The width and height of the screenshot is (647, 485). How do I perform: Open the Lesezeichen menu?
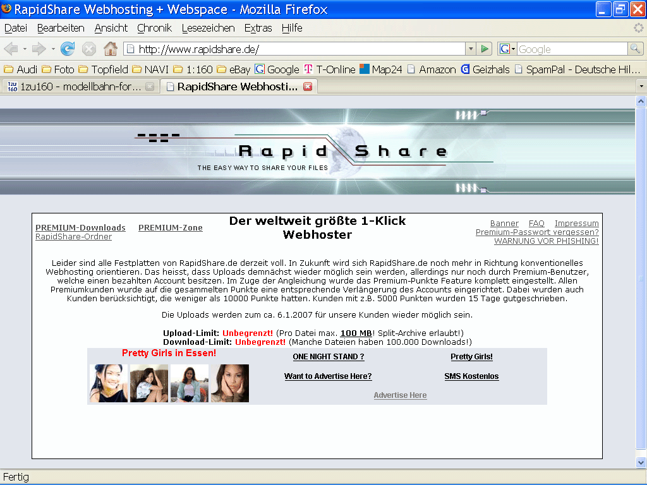208,28
